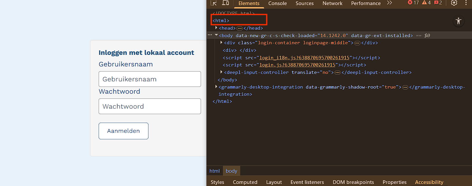472x186 pixels.
Task: Open login.js script source link
Action: click(297, 65)
